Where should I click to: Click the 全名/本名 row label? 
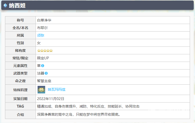click(x=20, y=28)
